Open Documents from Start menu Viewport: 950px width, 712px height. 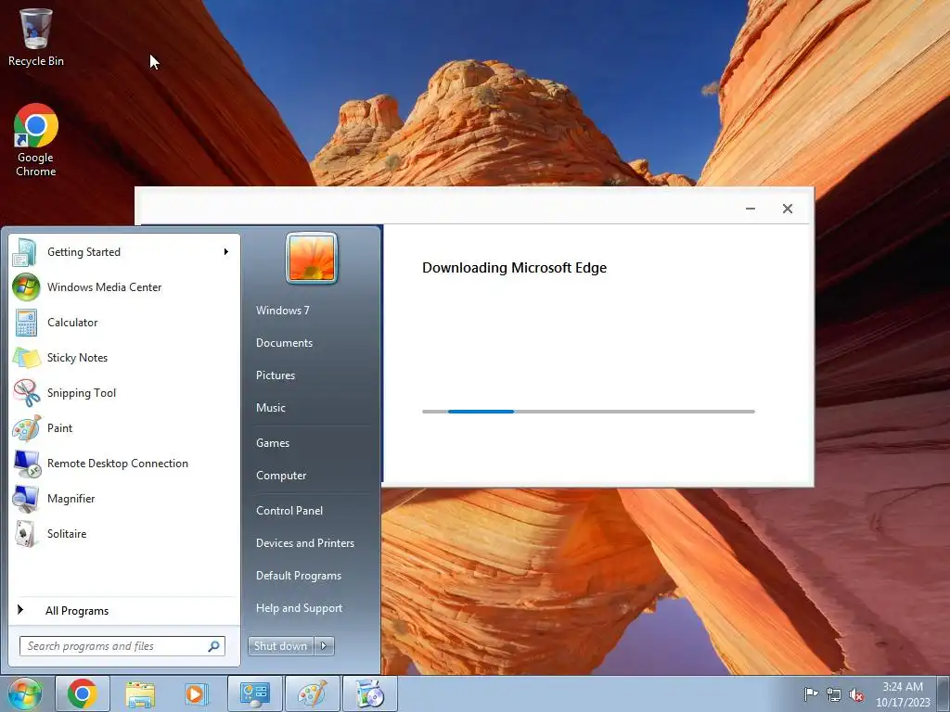pos(284,343)
